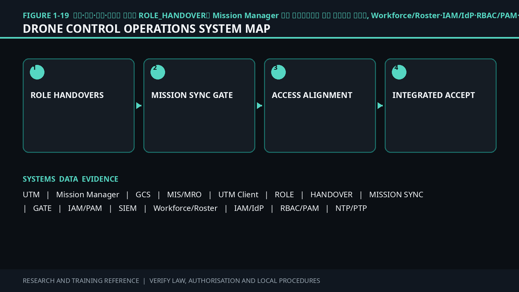The image size is (519, 292).
Task: Click the GCS entry
Action: (x=143, y=195)
